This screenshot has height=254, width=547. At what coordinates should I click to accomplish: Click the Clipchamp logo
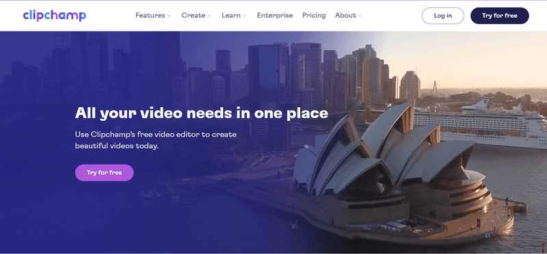55,16
